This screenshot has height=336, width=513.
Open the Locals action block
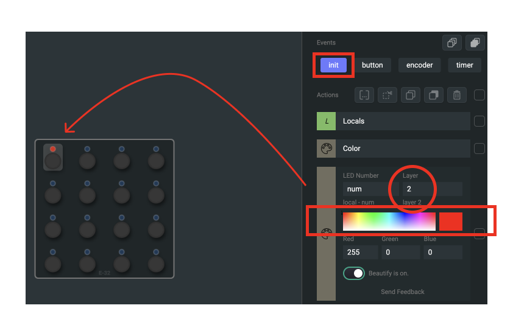click(403, 121)
